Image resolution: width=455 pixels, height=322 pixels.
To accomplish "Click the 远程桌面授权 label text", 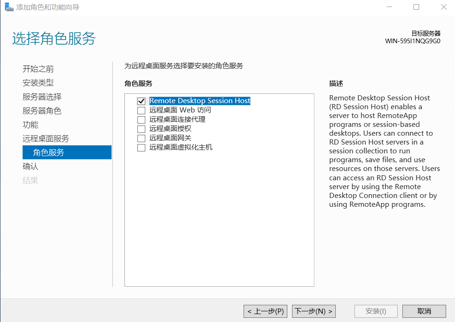I will click(170, 129).
